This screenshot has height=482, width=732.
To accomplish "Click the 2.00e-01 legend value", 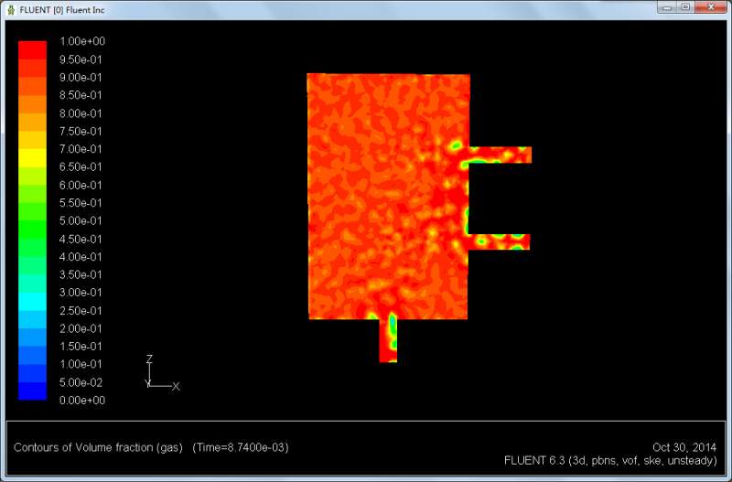I will click(x=81, y=328).
